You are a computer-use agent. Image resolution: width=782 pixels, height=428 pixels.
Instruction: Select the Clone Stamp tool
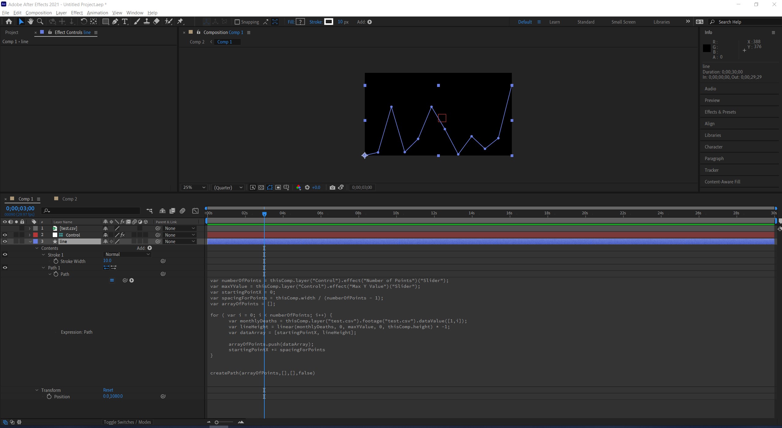tap(147, 21)
